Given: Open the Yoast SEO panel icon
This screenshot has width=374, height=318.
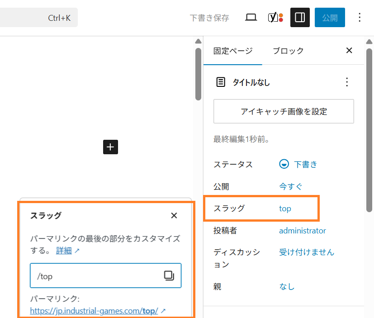Looking at the screenshot, I should pos(275,18).
